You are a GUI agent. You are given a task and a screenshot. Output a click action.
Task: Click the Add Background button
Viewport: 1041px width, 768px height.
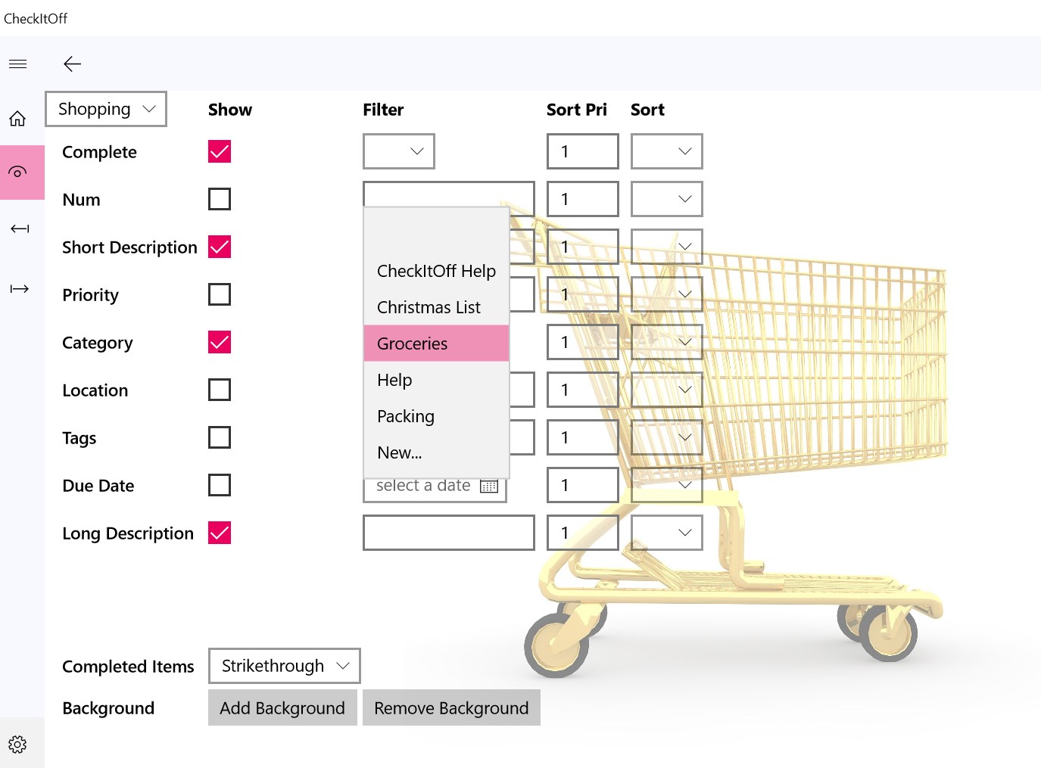282,708
